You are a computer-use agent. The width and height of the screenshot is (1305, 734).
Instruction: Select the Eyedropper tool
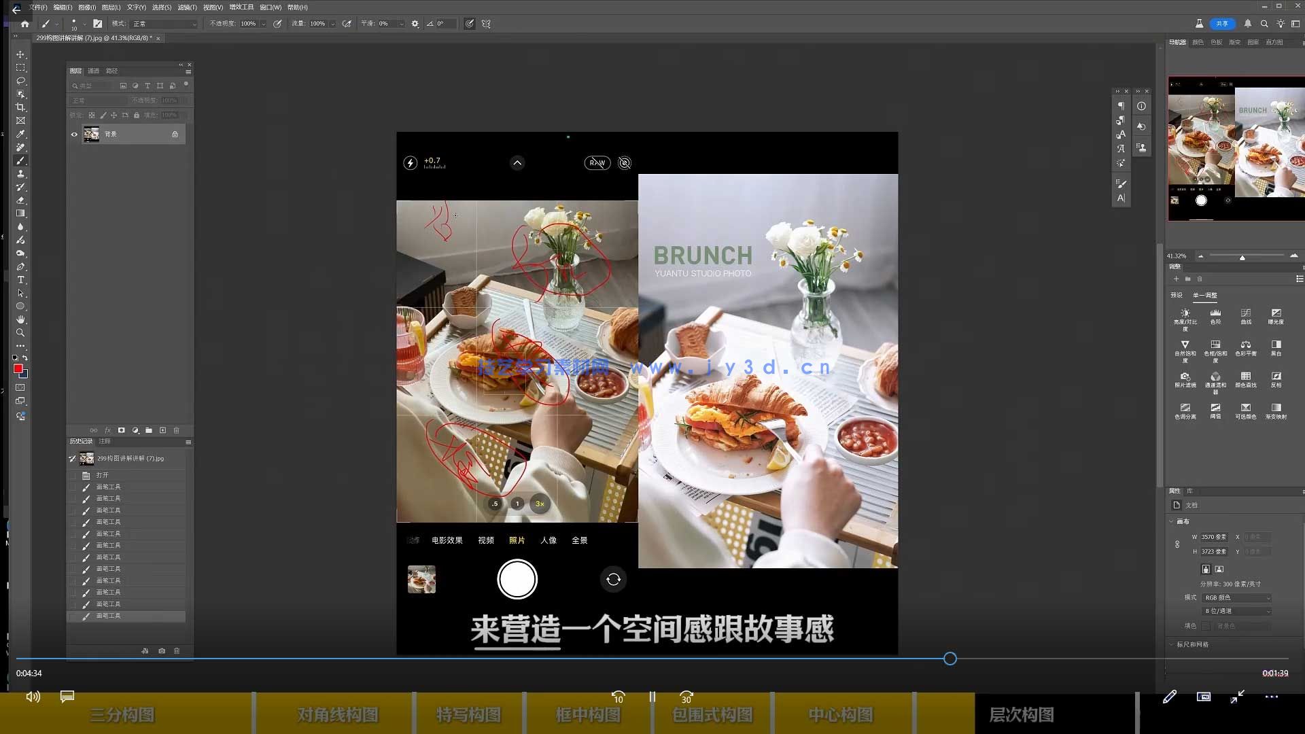click(x=20, y=134)
